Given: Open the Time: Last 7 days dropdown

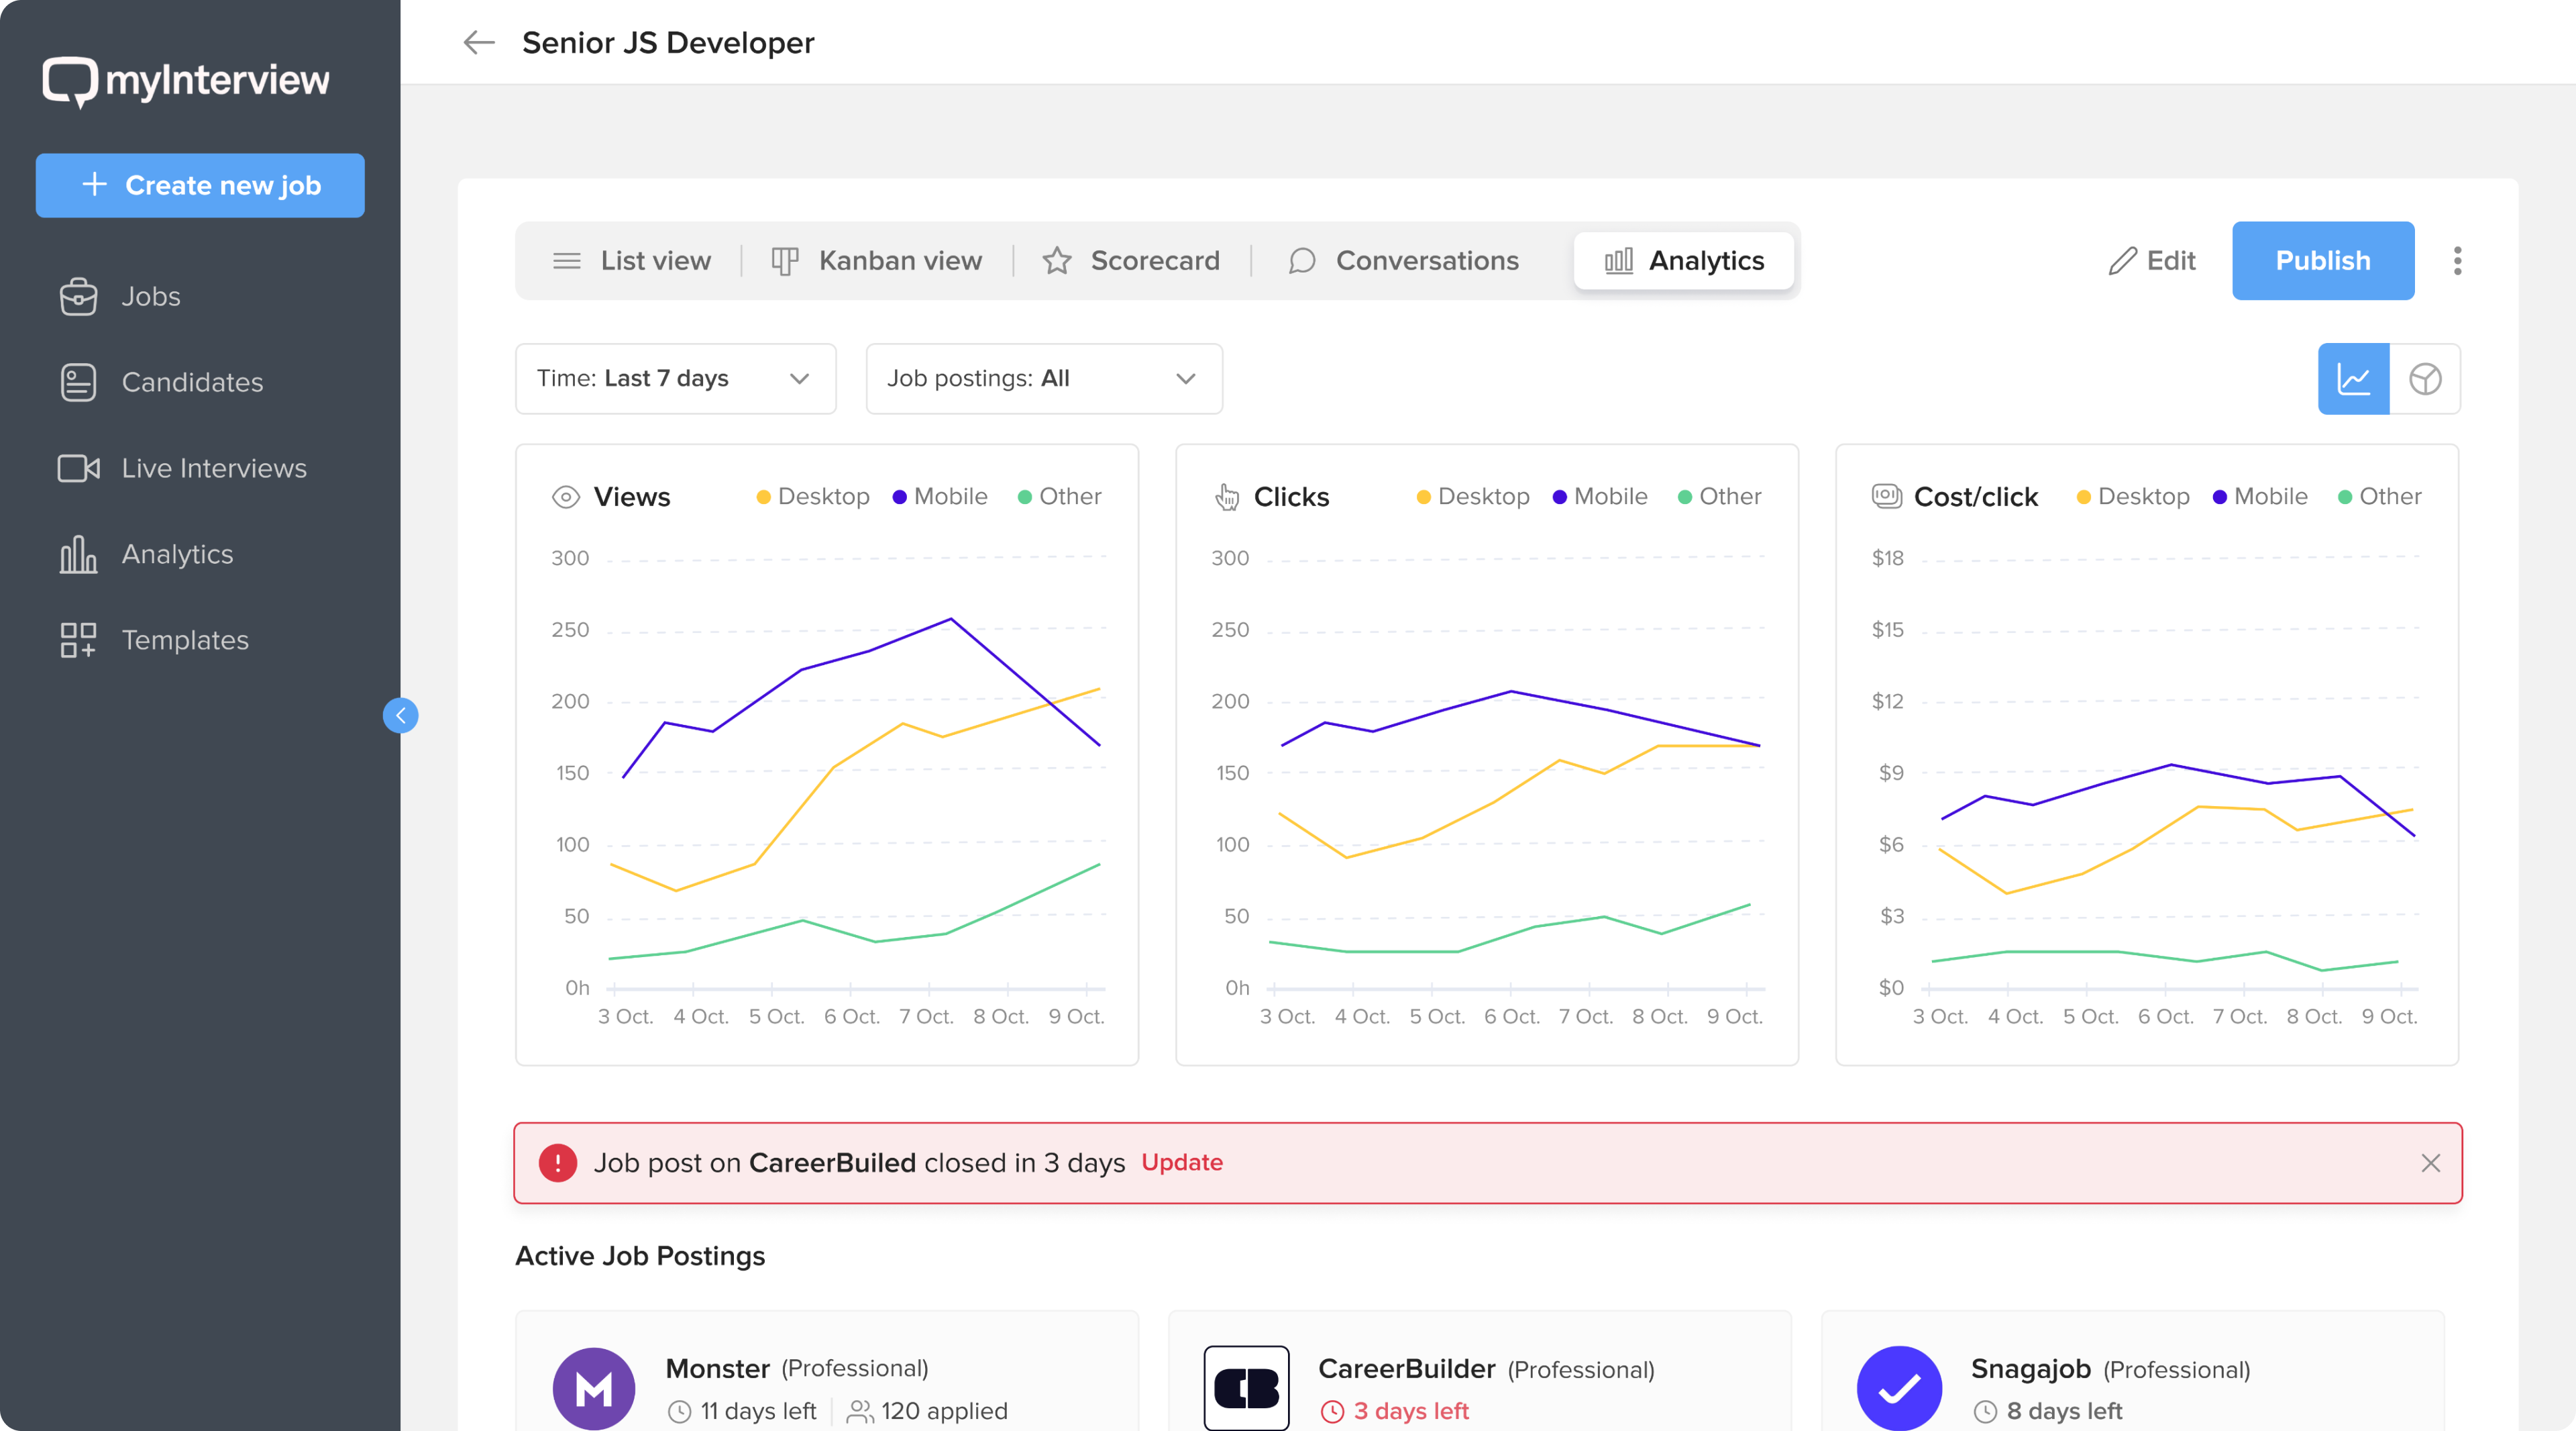Looking at the screenshot, I should [675, 379].
